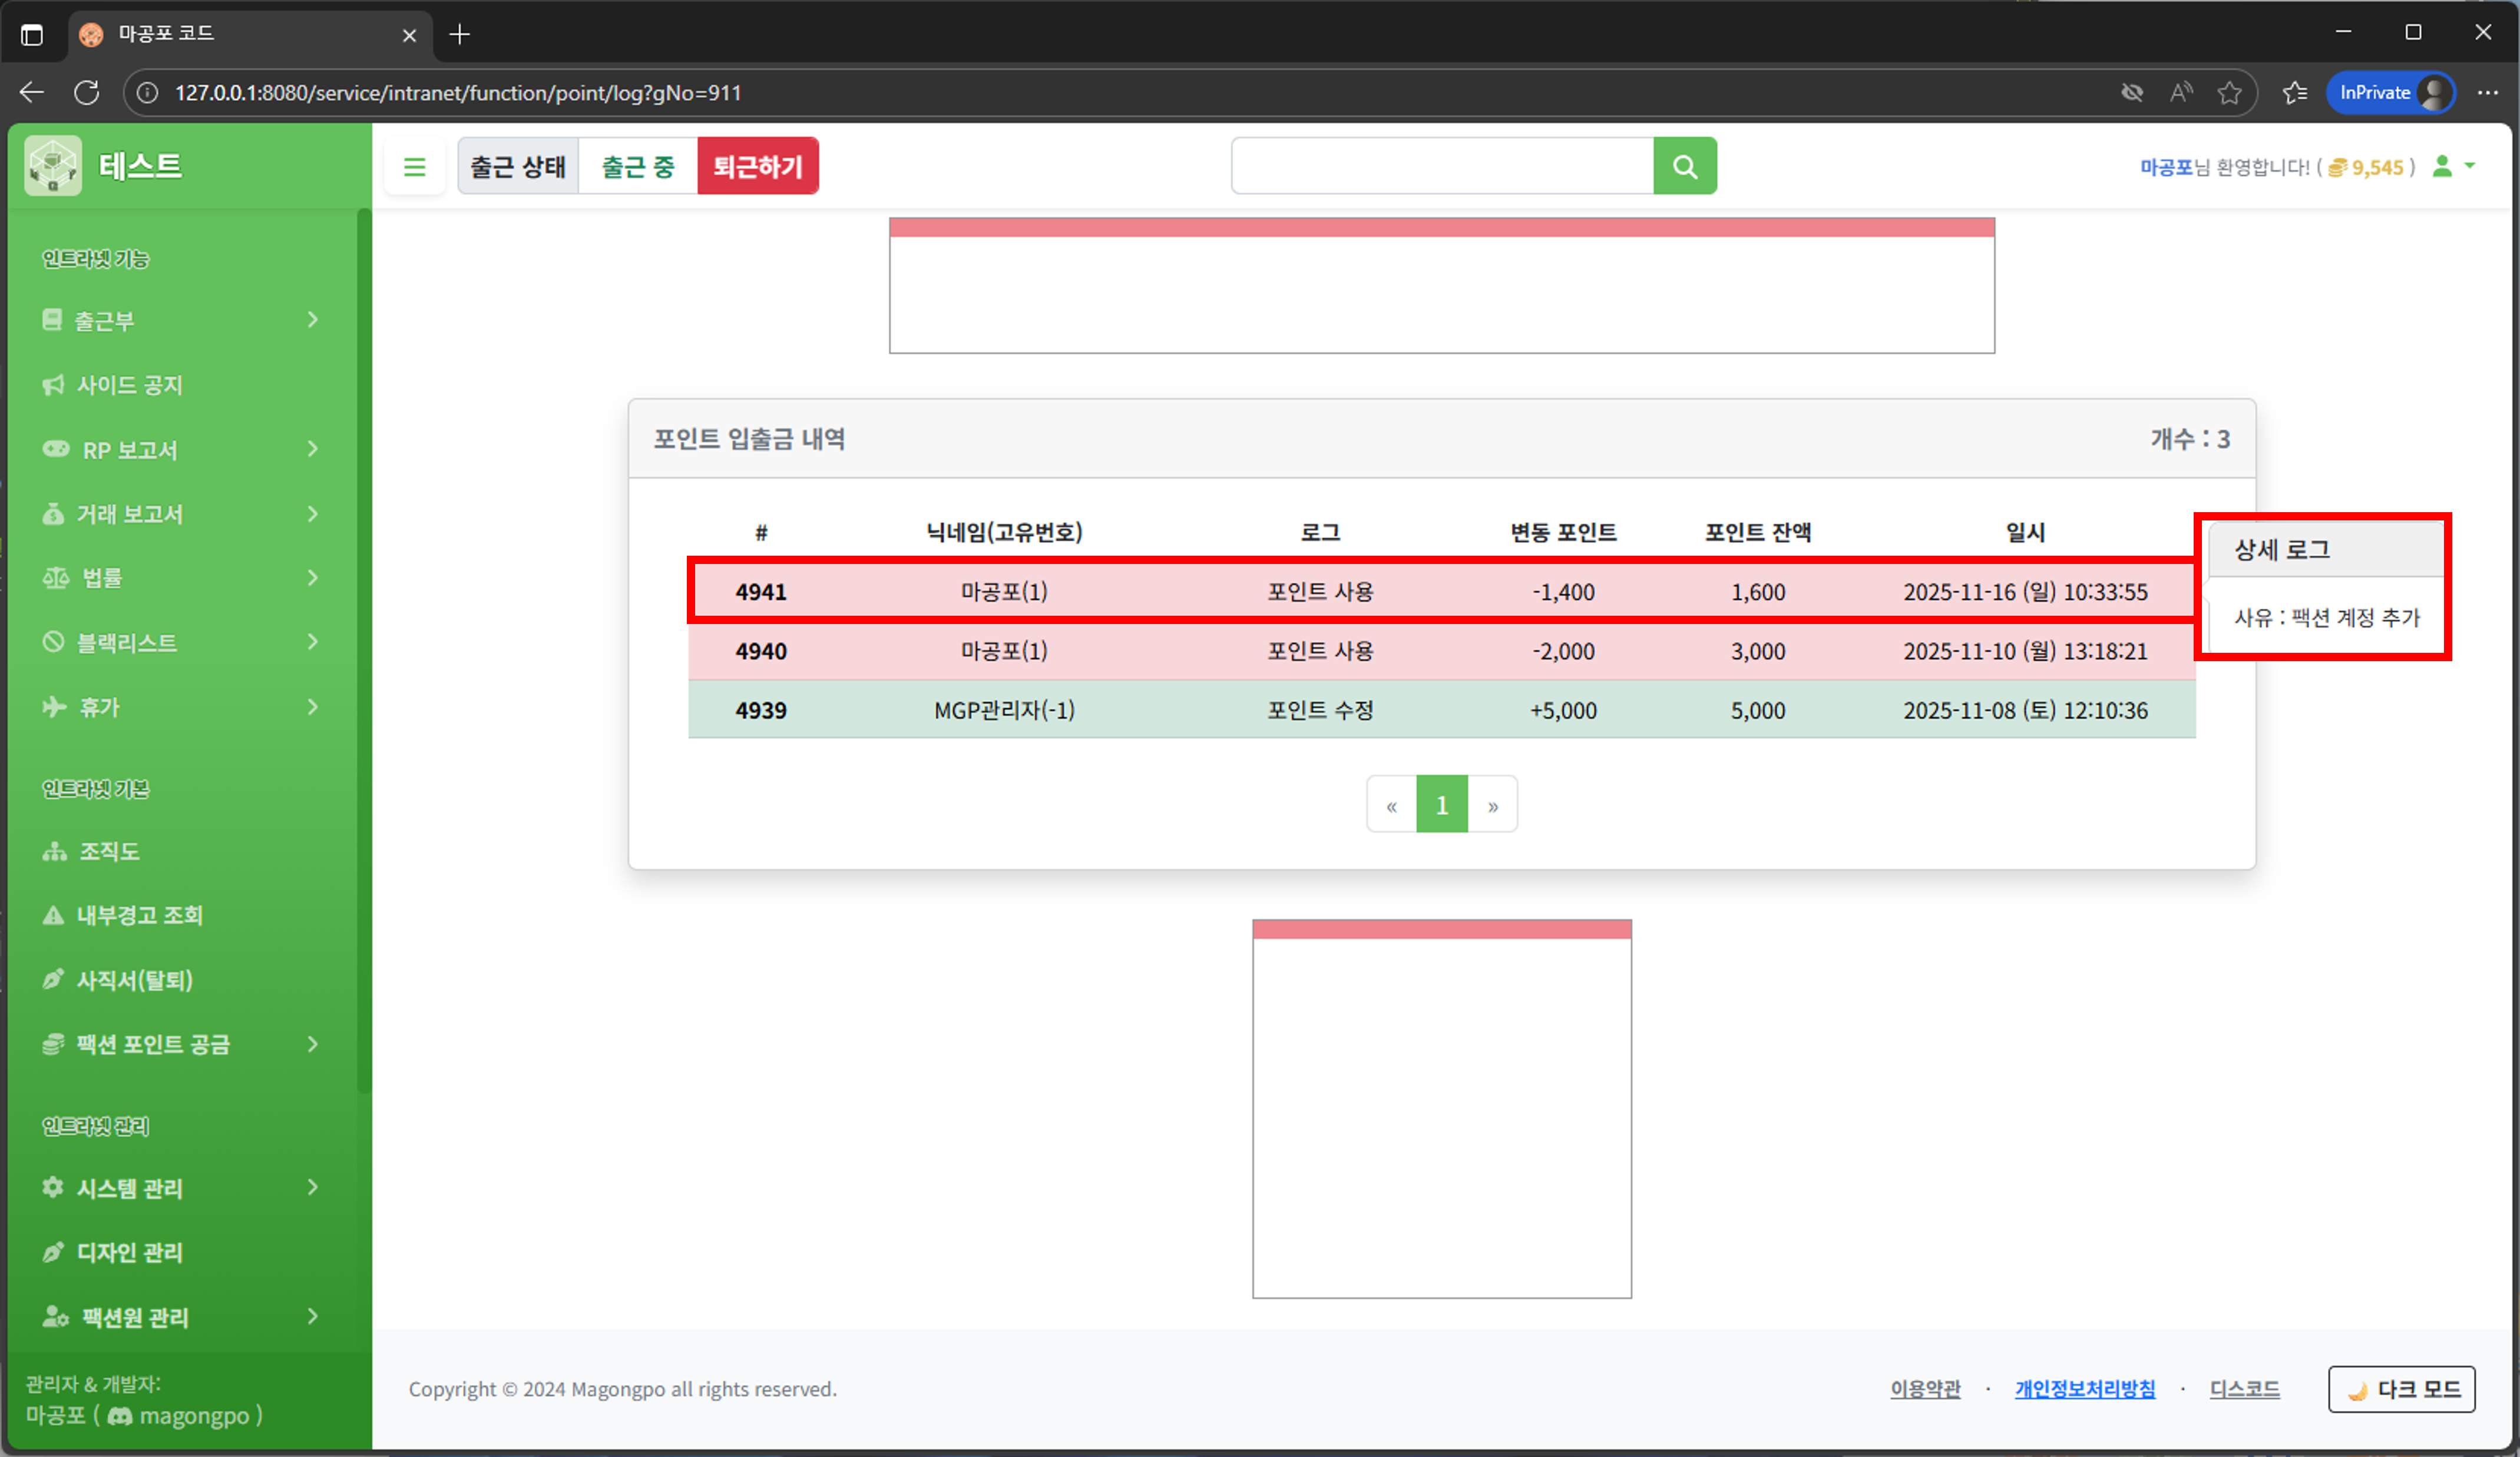Click the green search magnifier button
This screenshot has width=2520, height=1457.
point(1684,166)
